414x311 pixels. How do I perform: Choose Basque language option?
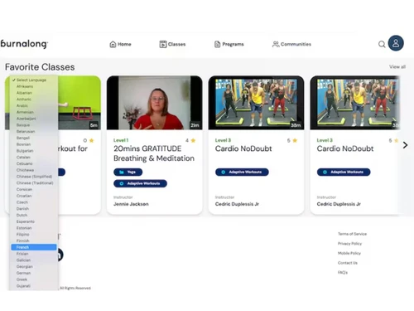click(x=34, y=125)
